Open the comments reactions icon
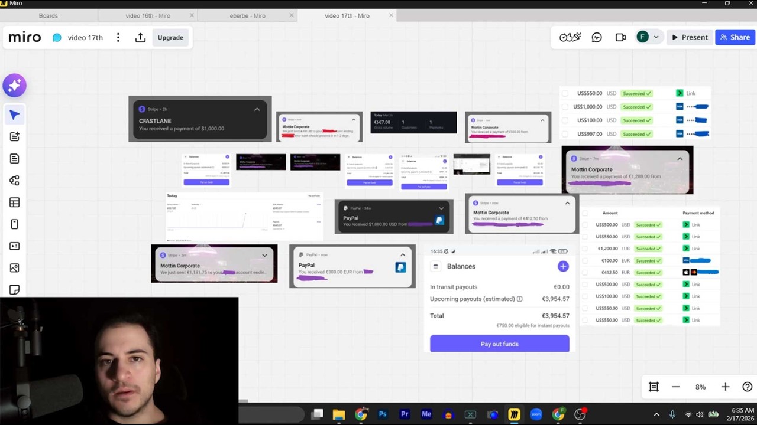This screenshot has height=425, width=757. [x=597, y=37]
